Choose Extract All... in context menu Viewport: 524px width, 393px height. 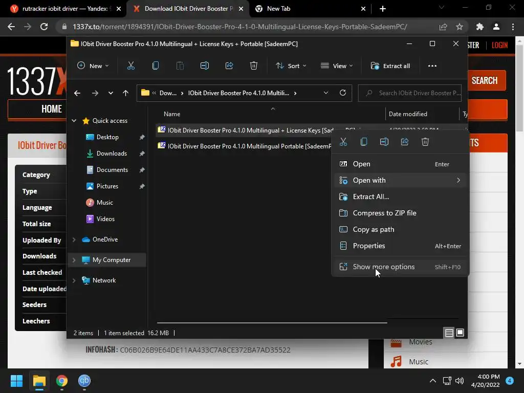click(400, 197)
